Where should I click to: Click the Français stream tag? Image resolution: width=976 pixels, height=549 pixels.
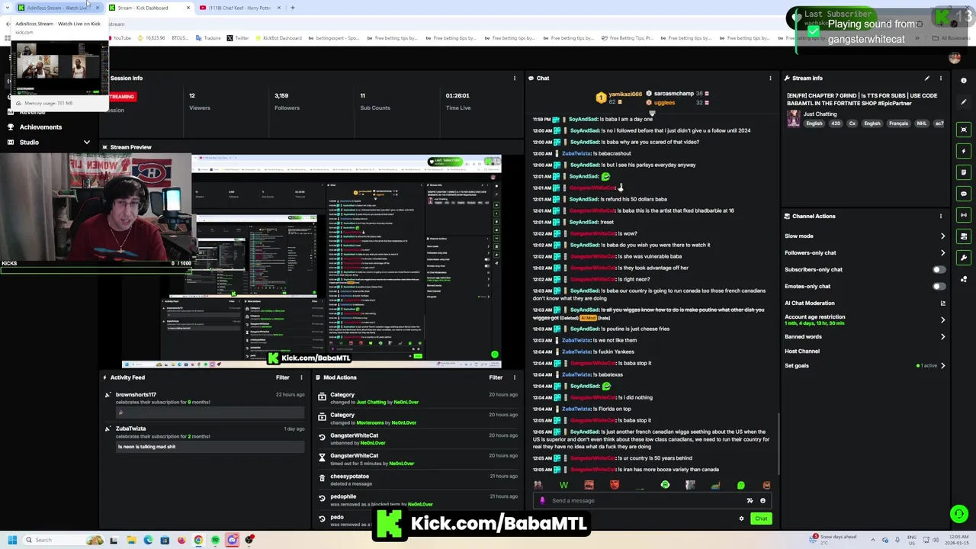point(898,124)
